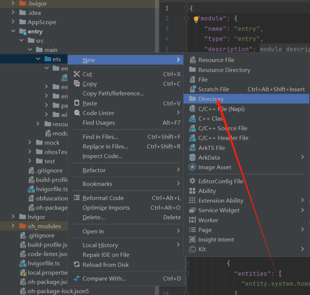Click the Insight Intent icon
Image resolution: width=310 pixels, height=295 pixels.
click(192, 239)
